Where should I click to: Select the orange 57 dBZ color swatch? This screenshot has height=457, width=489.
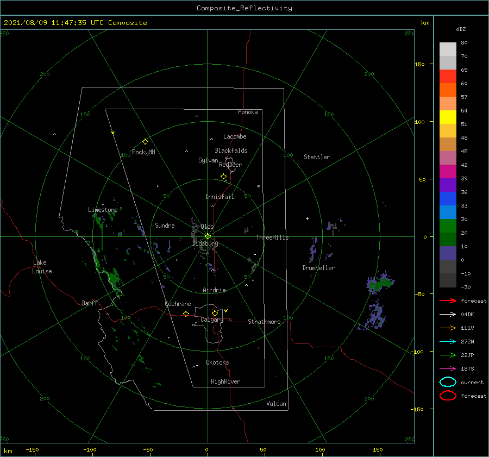tap(448, 90)
